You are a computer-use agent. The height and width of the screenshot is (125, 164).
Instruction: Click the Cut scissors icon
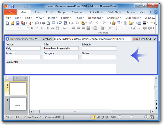[72, 23]
